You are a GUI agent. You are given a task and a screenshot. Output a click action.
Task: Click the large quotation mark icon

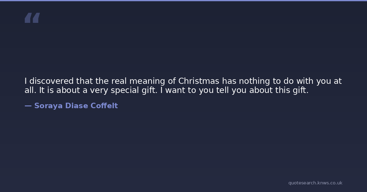click(x=32, y=18)
